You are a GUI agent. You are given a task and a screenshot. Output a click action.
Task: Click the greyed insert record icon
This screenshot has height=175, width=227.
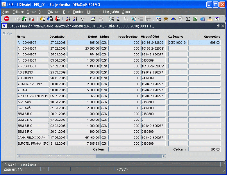[x=17, y=19]
